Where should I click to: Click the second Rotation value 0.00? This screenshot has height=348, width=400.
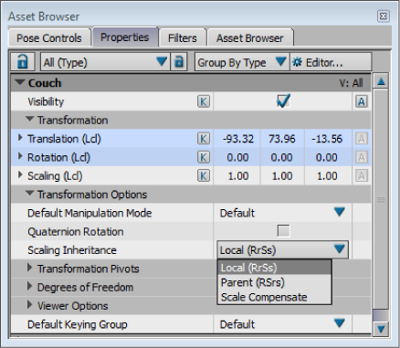(282, 157)
